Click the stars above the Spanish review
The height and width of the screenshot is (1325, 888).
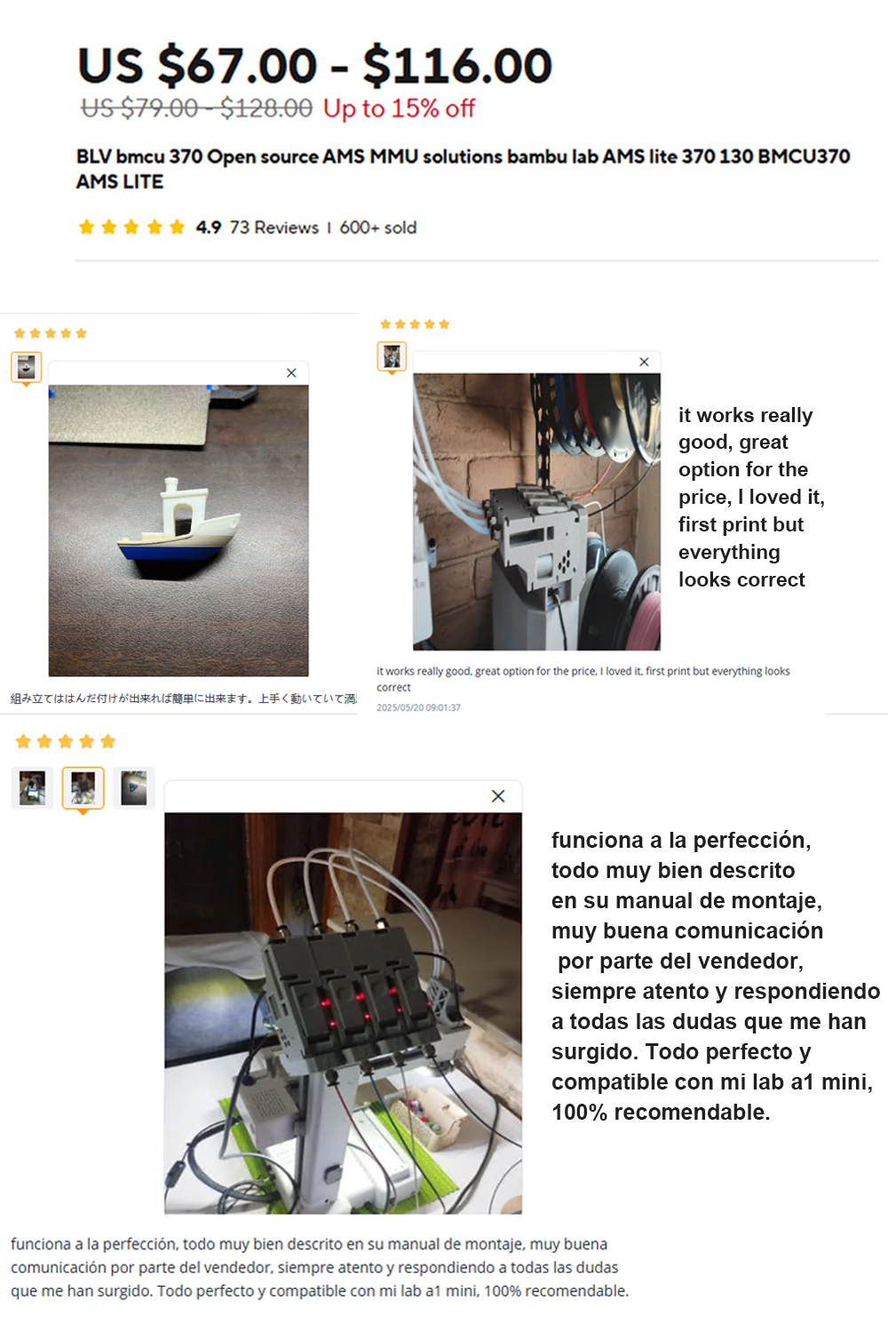pos(66,741)
